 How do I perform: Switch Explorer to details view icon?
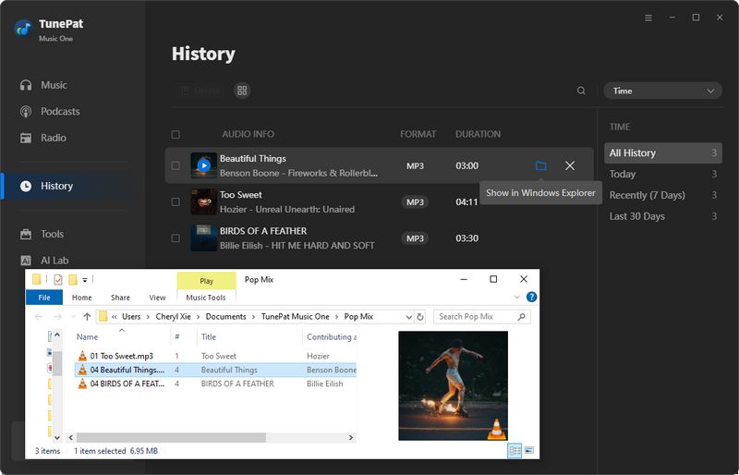pyautogui.click(x=515, y=450)
